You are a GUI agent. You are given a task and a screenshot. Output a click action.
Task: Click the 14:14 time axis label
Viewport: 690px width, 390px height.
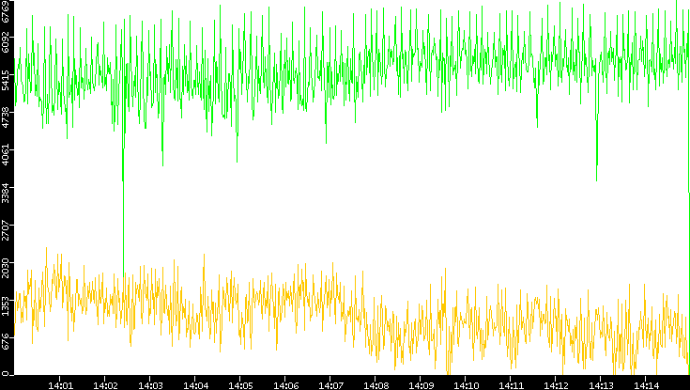coord(646,385)
